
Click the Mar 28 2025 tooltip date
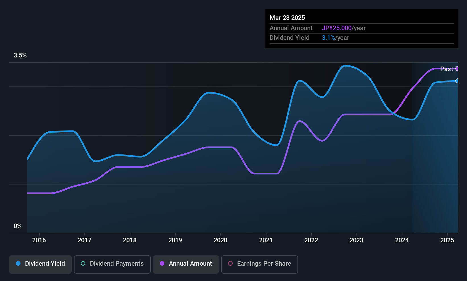pos(287,18)
